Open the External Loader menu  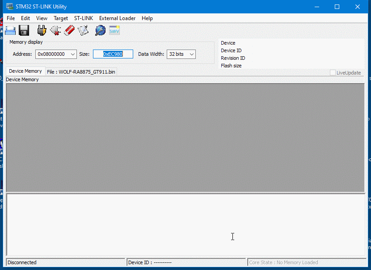[x=117, y=18]
